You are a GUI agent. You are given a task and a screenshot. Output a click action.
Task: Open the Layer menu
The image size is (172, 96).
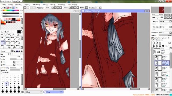pos(27,5)
